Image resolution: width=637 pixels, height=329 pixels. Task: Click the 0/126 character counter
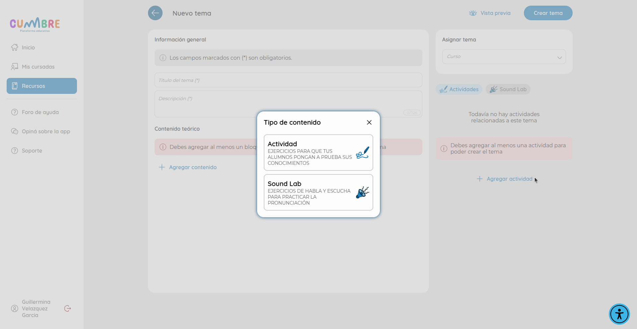coord(412,113)
